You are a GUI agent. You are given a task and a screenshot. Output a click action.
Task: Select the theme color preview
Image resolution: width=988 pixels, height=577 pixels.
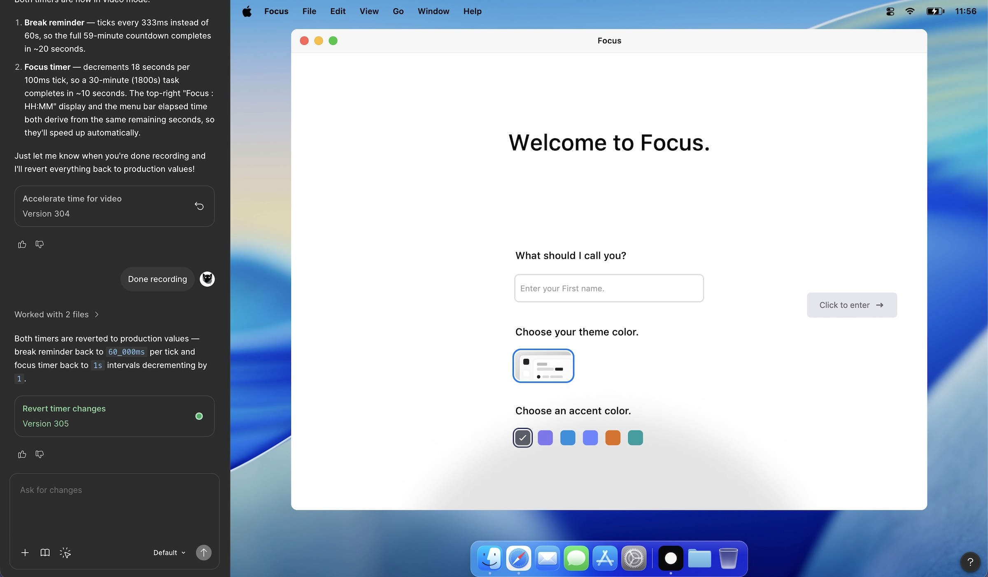pyautogui.click(x=543, y=365)
